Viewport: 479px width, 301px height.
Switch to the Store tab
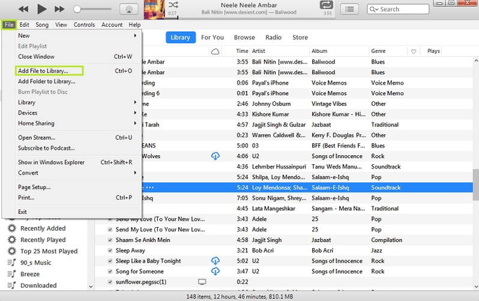300,37
